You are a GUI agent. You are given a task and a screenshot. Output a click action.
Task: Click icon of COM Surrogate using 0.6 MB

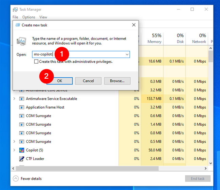22,116
